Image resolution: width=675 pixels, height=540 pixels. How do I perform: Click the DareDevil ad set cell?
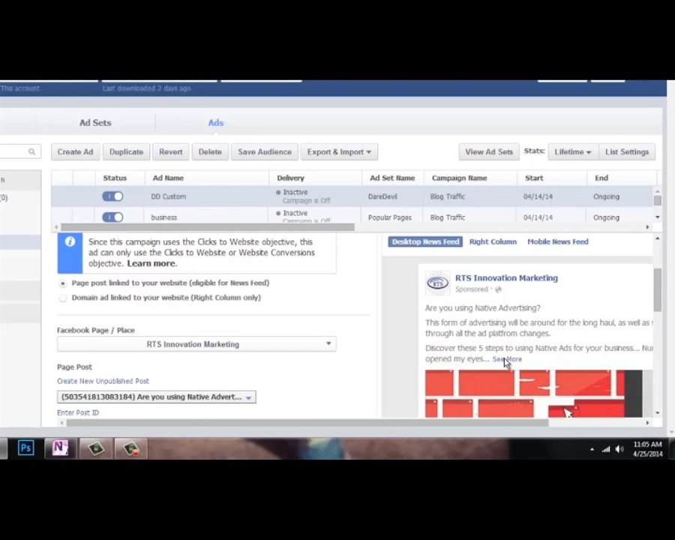point(382,196)
